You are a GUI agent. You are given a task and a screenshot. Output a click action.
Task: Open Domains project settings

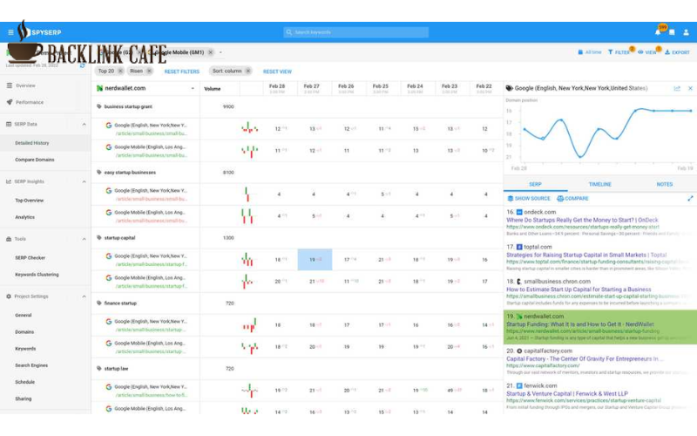tap(24, 332)
